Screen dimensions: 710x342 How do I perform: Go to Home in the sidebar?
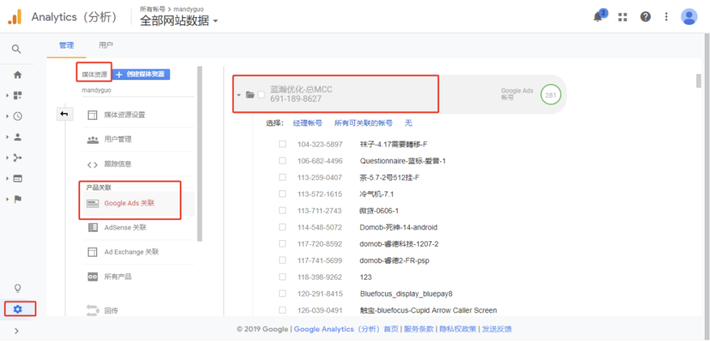click(x=18, y=75)
